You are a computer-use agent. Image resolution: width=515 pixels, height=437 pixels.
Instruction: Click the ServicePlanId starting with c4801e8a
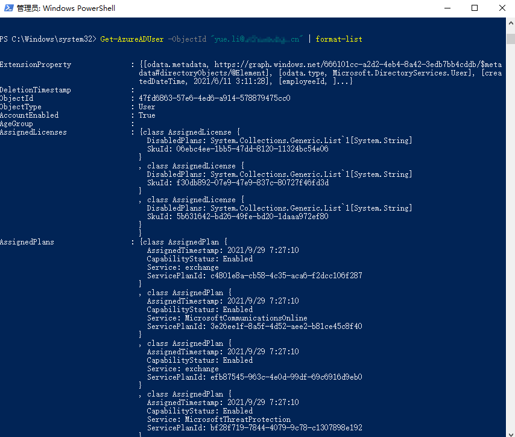tap(286, 276)
